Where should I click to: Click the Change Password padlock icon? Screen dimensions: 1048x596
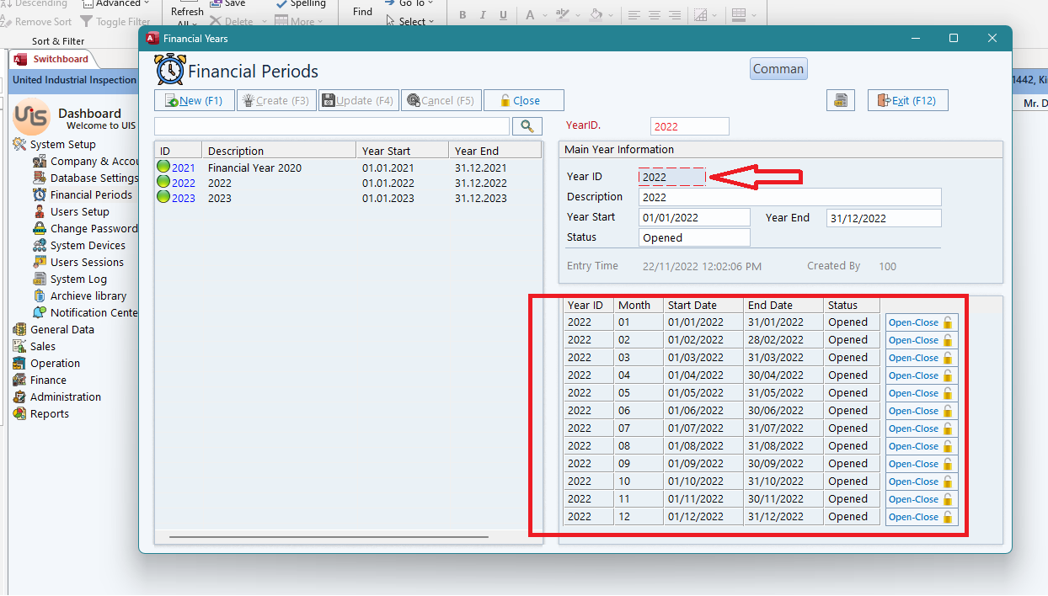pos(40,229)
